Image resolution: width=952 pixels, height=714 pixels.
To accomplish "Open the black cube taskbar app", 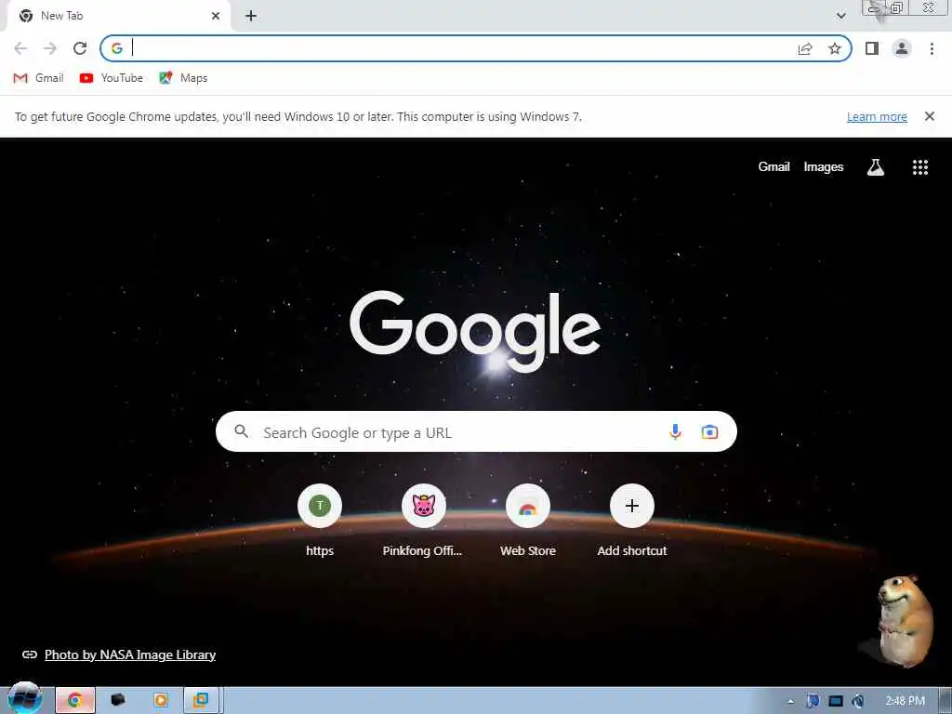I will (118, 700).
